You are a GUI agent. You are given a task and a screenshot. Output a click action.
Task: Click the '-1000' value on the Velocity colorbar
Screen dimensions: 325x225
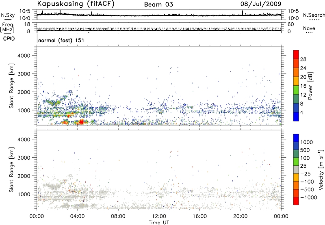309,197
